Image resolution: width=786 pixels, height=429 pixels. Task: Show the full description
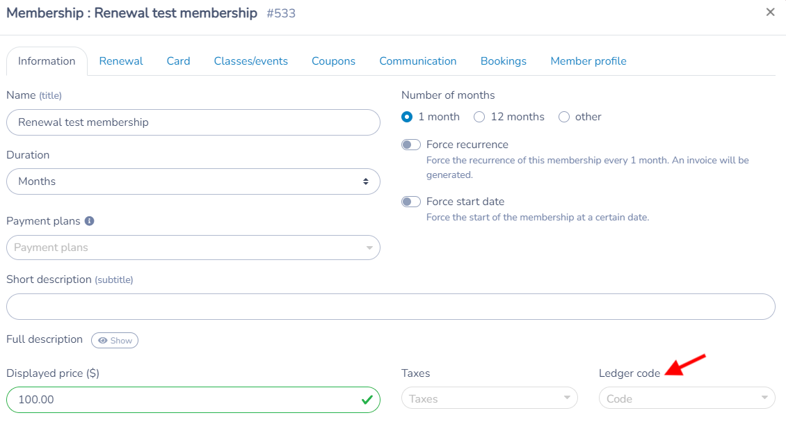pyautogui.click(x=115, y=340)
